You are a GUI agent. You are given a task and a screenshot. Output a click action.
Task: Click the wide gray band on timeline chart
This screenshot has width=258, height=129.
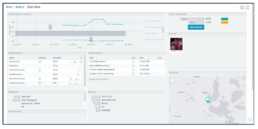click(70, 34)
